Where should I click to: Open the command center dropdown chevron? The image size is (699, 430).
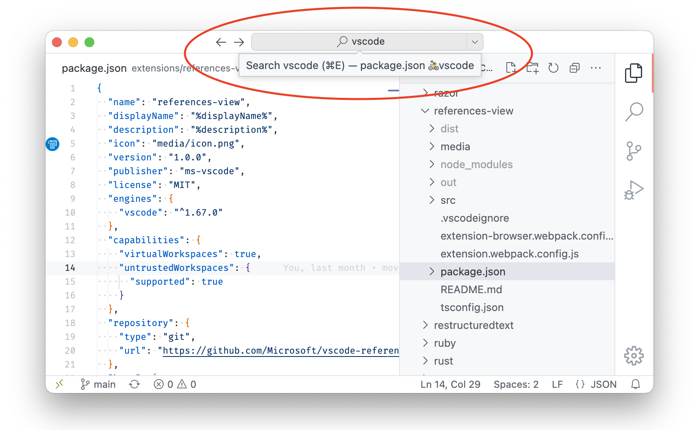click(x=475, y=41)
